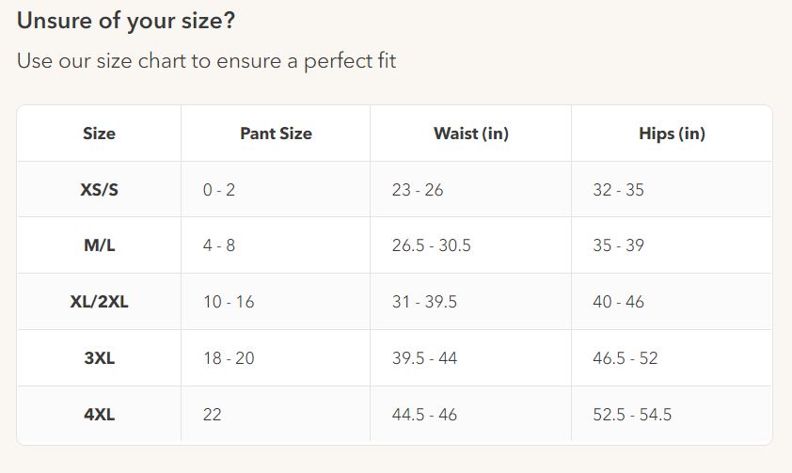Select the 4XL size row label
The width and height of the screenshot is (792, 473).
99,415
